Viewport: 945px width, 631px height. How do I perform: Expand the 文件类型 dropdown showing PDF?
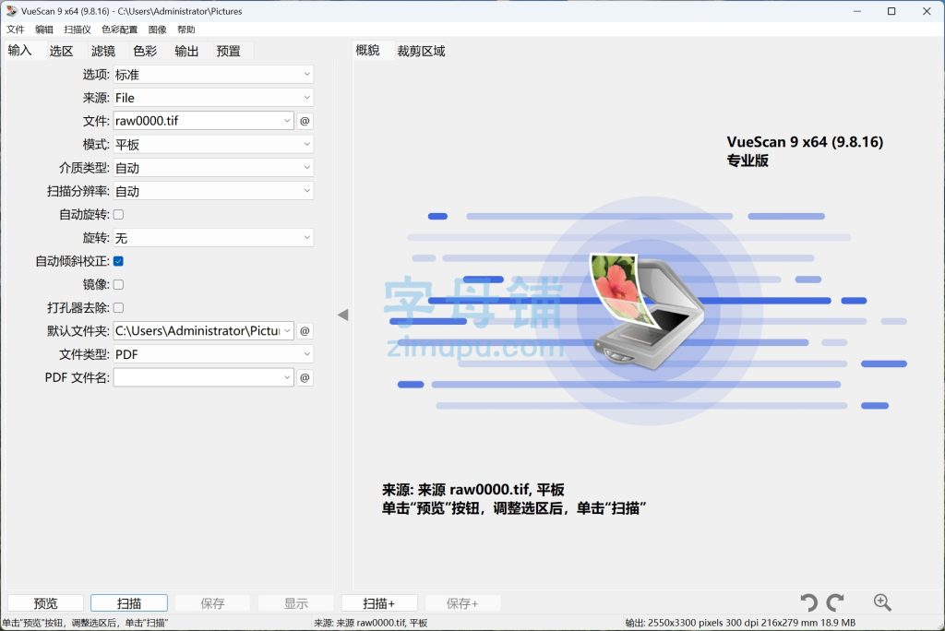point(212,354)
